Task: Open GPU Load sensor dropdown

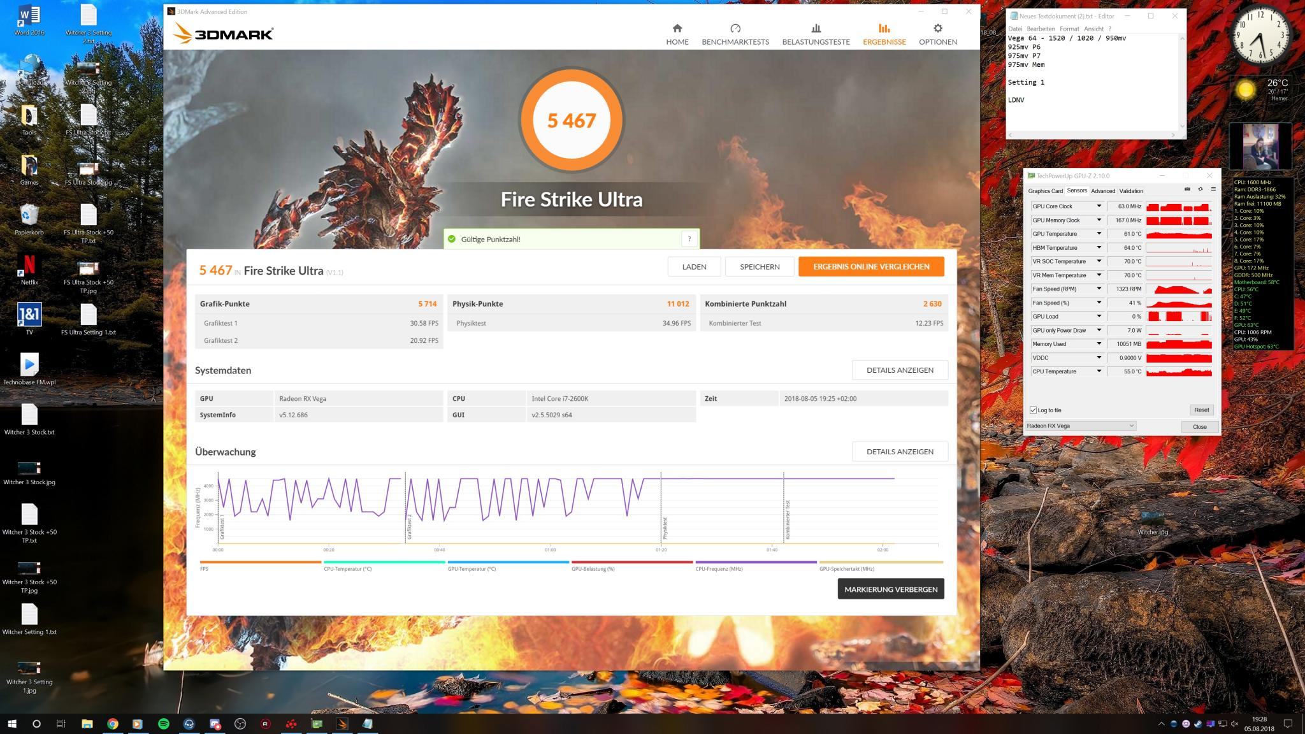Action: point(1099,317)
